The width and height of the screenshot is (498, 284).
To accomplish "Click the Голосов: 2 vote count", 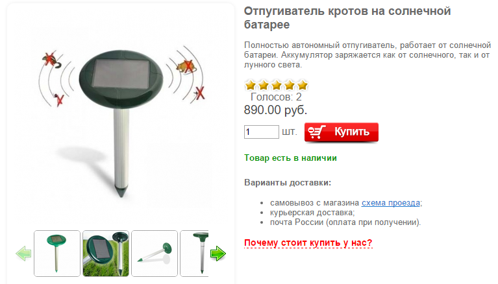I will [276, 97].
